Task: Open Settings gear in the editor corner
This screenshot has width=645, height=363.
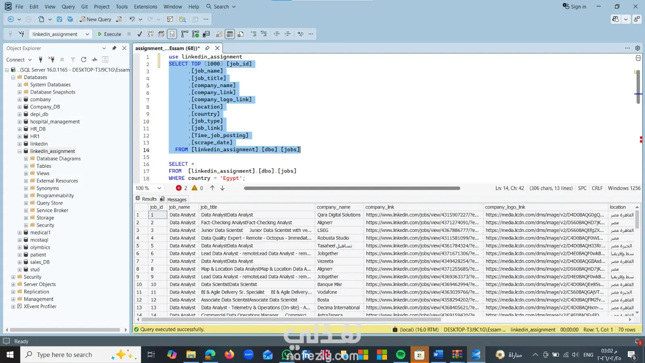Action: (x=638, y=48)
